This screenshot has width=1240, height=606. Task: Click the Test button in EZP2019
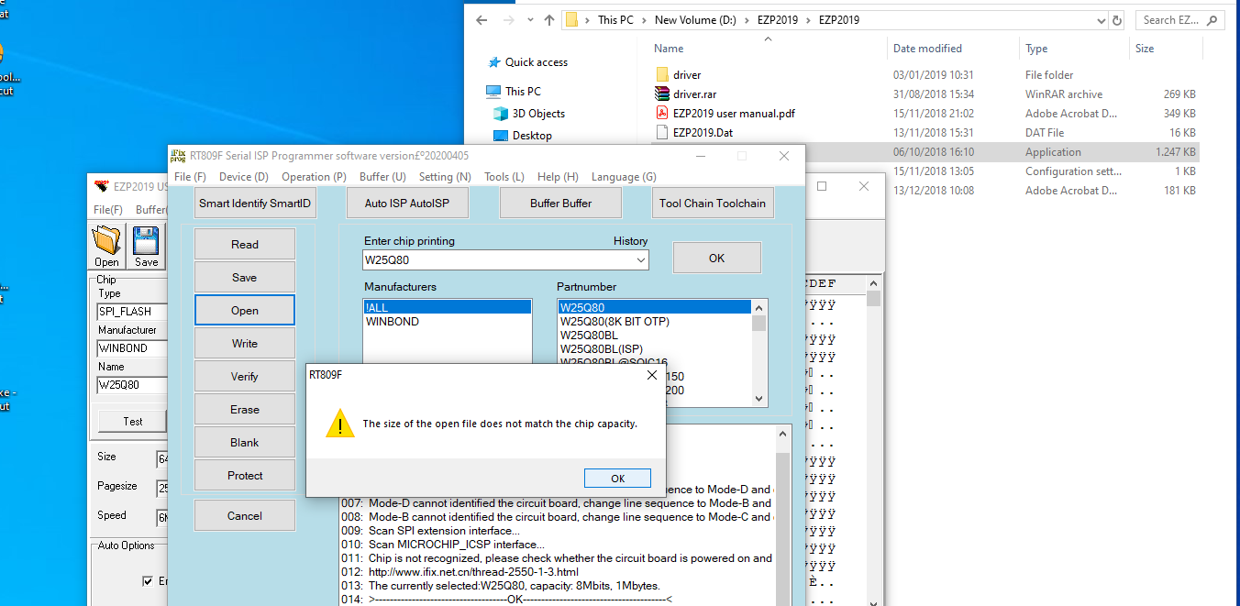(x=133, y=422)
